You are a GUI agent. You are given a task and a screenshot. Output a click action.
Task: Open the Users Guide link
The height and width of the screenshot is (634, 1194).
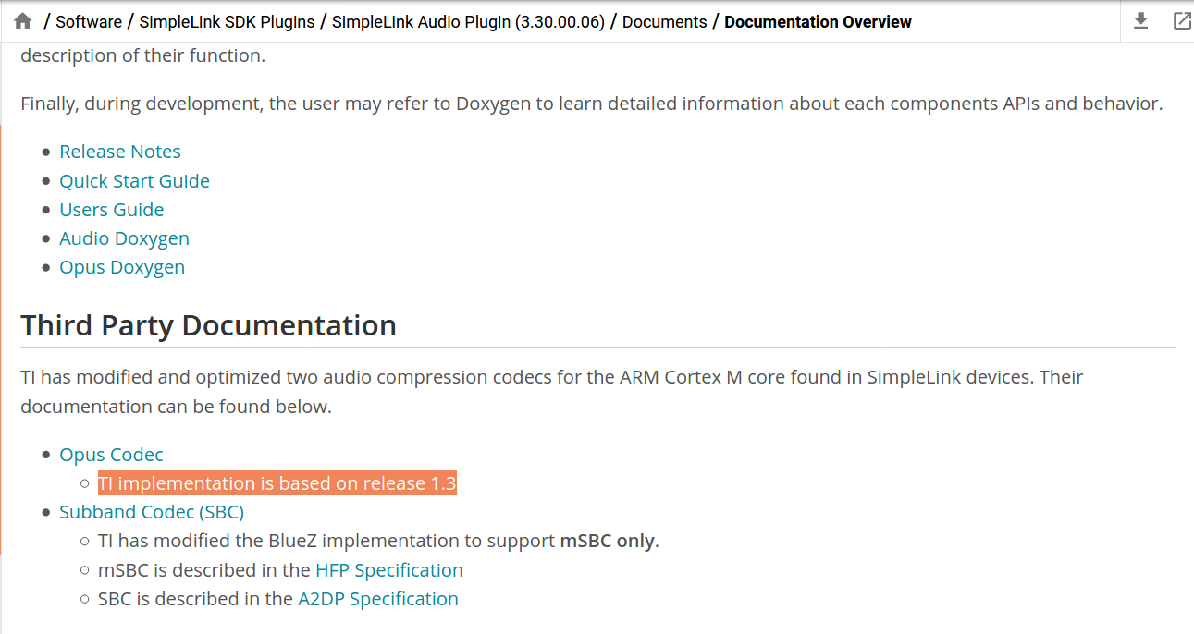[112, 210]
